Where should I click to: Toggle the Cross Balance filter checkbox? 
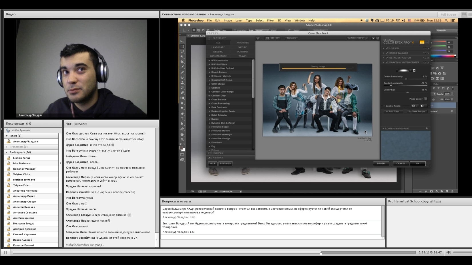pyautogui.click(x=387, y=53)
